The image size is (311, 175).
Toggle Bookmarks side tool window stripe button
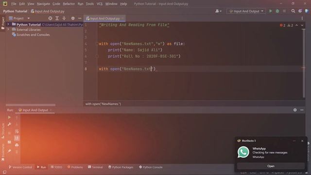(3, 152)
